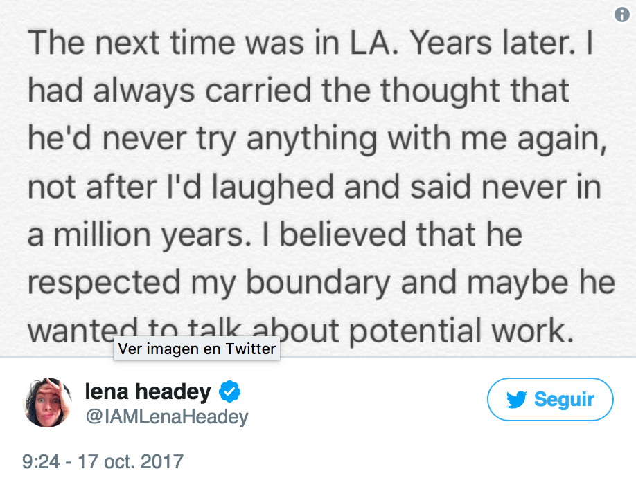The height and width of the screenshot is (480, 636).
Task: Click the 'Ver imagen en Twitter' tooltip
Action: pos(197,349)
